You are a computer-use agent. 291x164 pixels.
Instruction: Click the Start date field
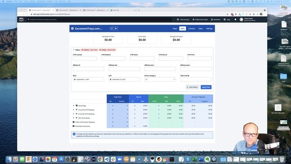88,79
